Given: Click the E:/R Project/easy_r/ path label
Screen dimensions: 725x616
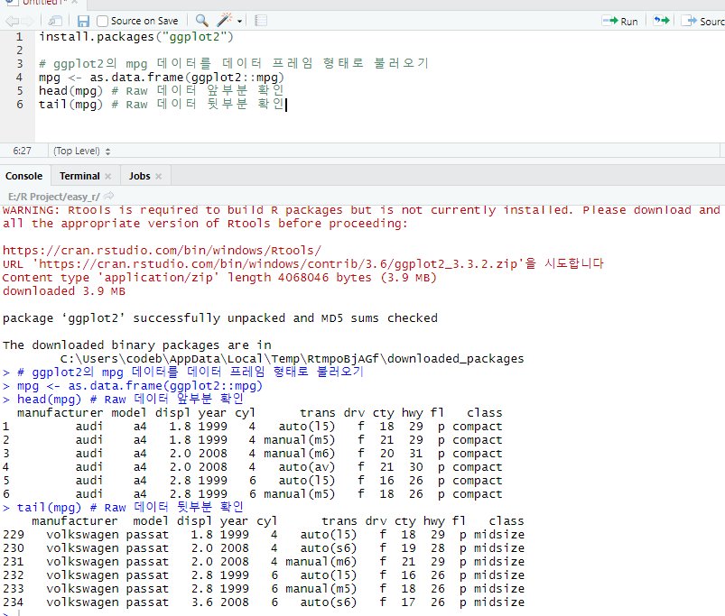Looking at the screenshot, I should pos(53,197).
